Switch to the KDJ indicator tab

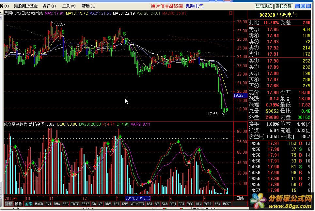[173, 204]
